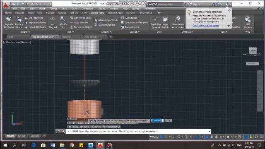Screen dimensions: 265x149
Task: Click the ViewCube in the drawing area
Action: point(253,50)
